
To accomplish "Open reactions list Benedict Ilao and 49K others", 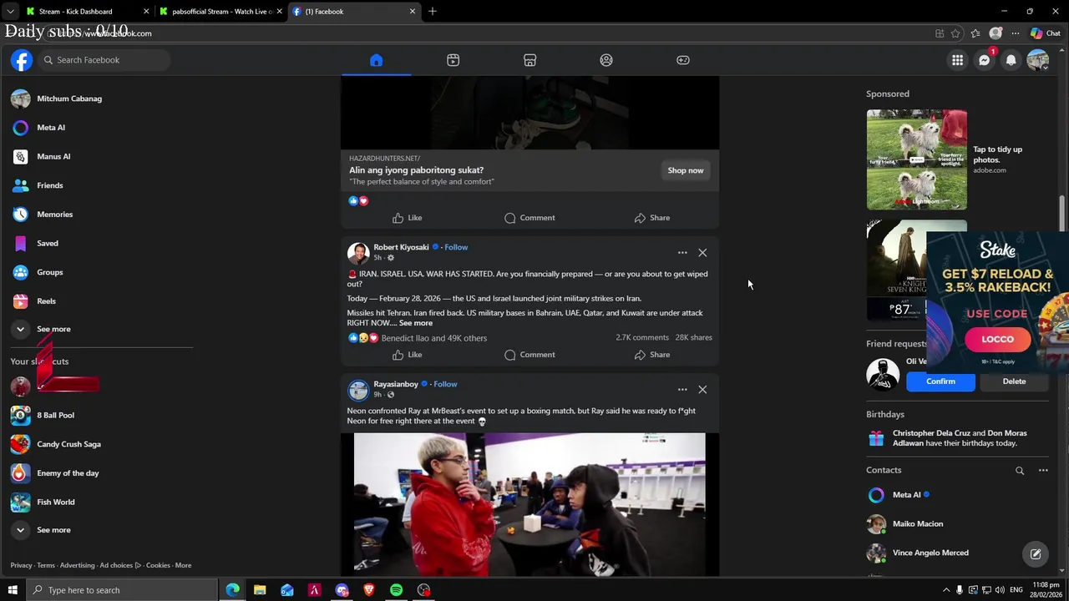I will click(x=433, y=338).
